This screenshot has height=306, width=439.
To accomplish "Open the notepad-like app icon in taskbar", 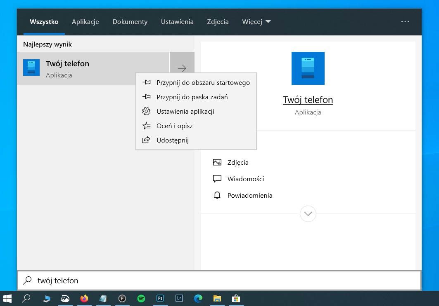I will tap(103, 299).
